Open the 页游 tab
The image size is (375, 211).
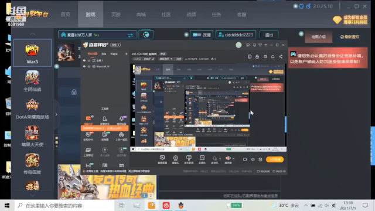tap(116, 14)
